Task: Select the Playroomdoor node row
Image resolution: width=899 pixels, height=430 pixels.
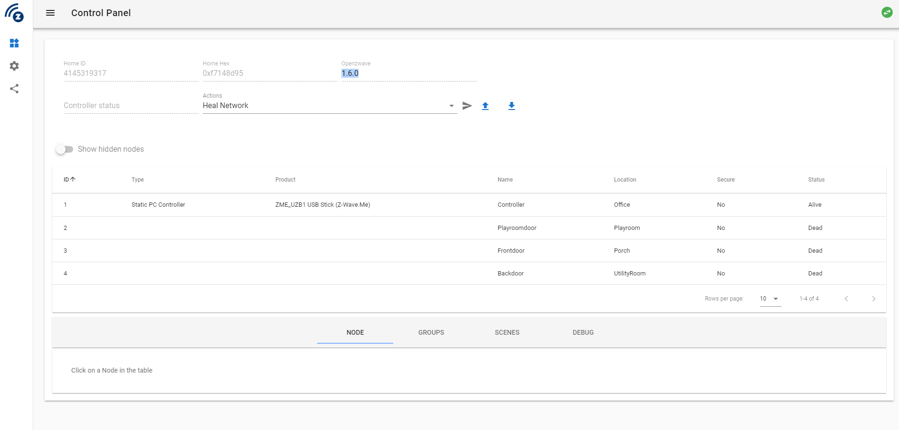Action: (469, 228)
